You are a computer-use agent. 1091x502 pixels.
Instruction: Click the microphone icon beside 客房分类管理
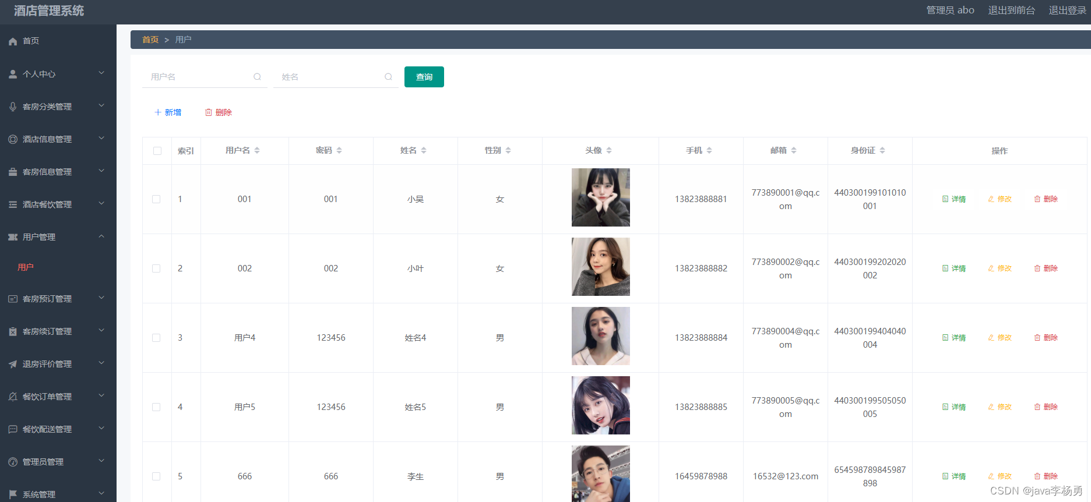click(x=13, y=107)
